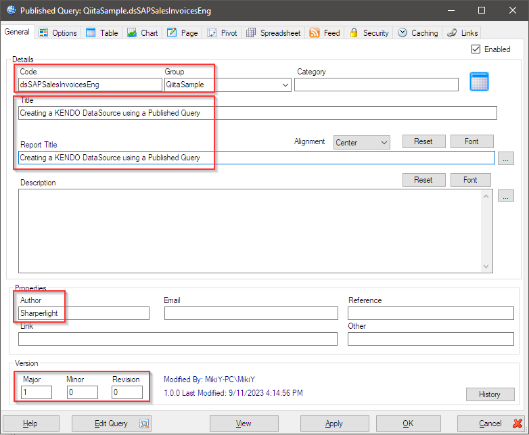The image size is (529, 435).
Task: Click the Description scrollbar down arrow
Action: click(486, 267)
